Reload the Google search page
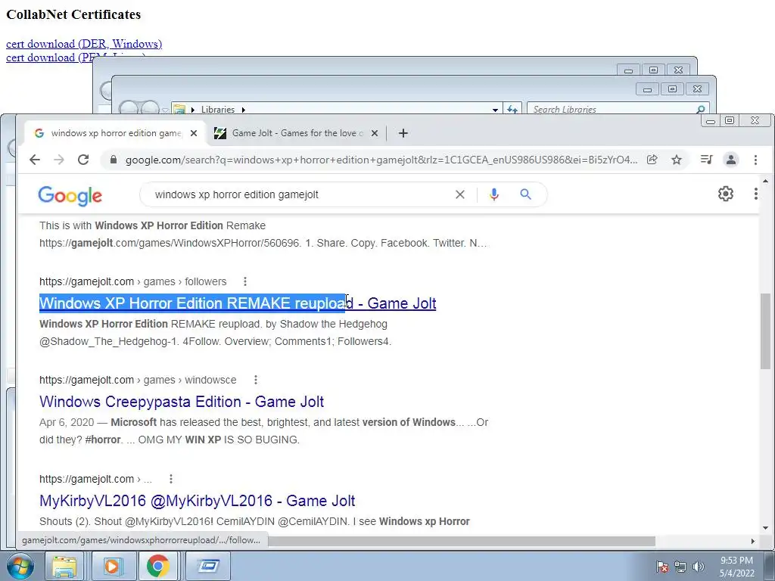Viewport: 775px width, 581px height. pos(83,160)
